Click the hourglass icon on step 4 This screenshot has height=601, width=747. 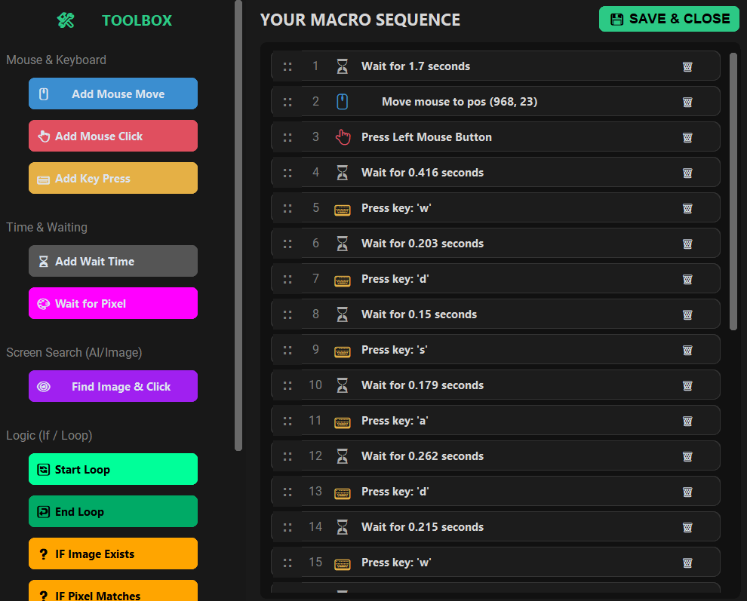point(343,173)
